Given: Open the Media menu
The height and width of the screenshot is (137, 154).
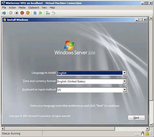Looking at the screenshot, I should (22, 7).
